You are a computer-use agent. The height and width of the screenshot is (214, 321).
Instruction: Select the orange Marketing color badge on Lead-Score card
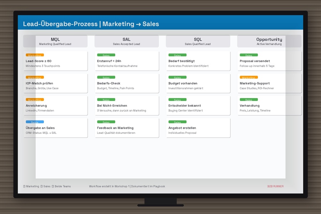tap(34, 55)
